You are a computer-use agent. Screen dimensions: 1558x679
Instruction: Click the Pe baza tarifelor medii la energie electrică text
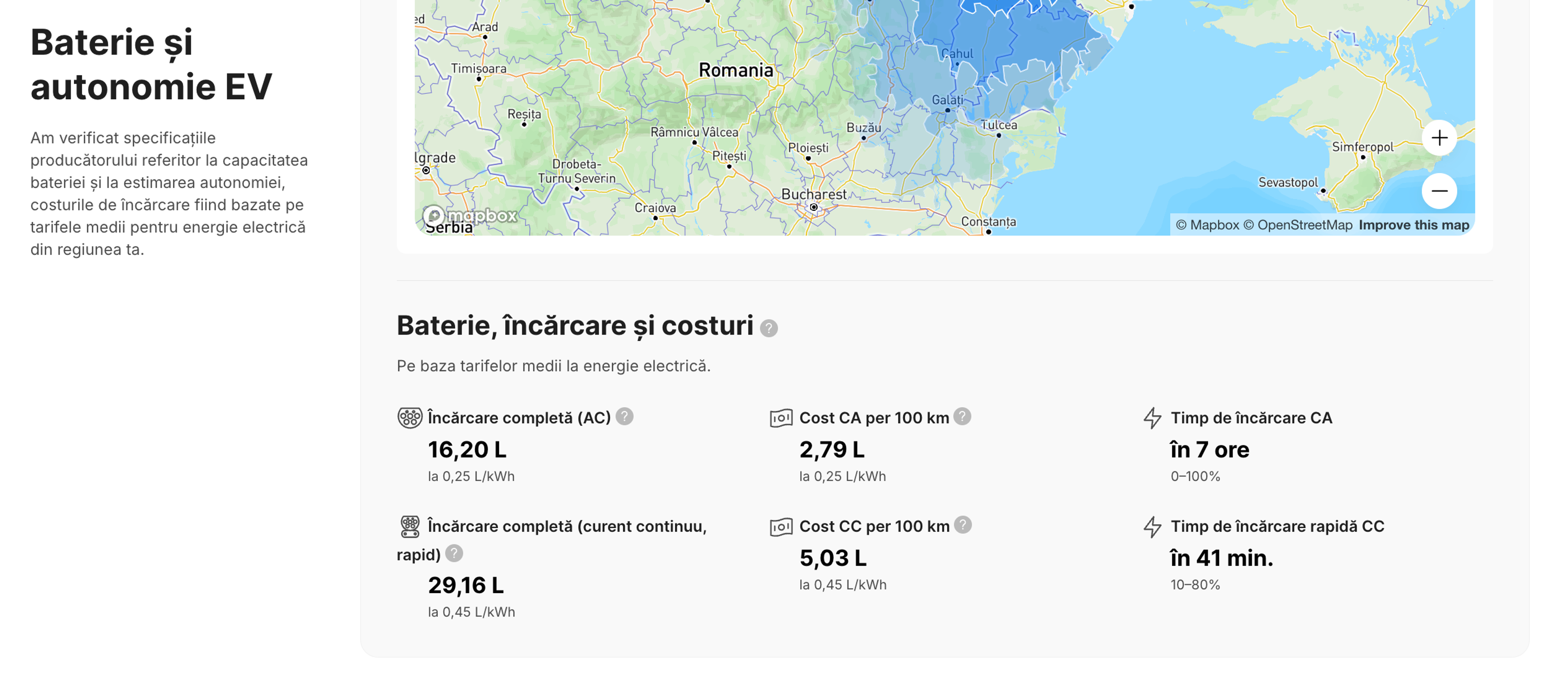(x=553, y=366)
